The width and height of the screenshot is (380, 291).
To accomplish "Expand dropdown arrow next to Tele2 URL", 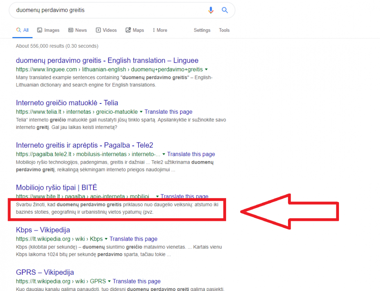I will [163, 154].
